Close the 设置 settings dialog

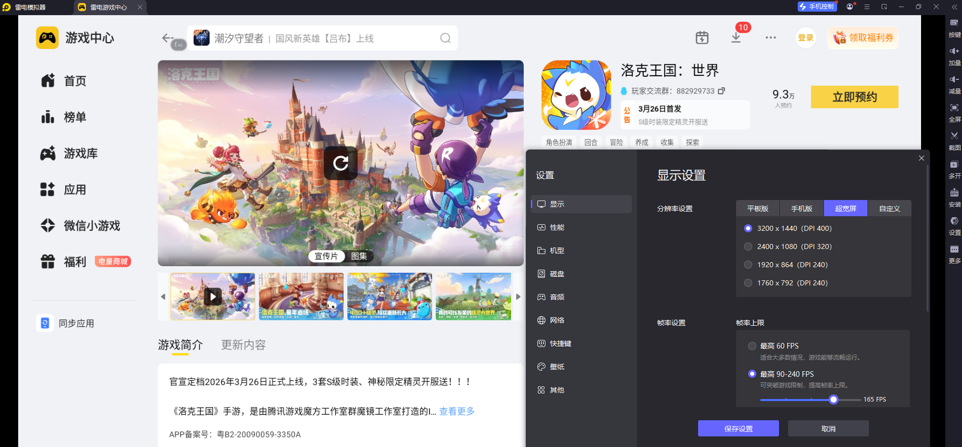click(x=922, y=158)
